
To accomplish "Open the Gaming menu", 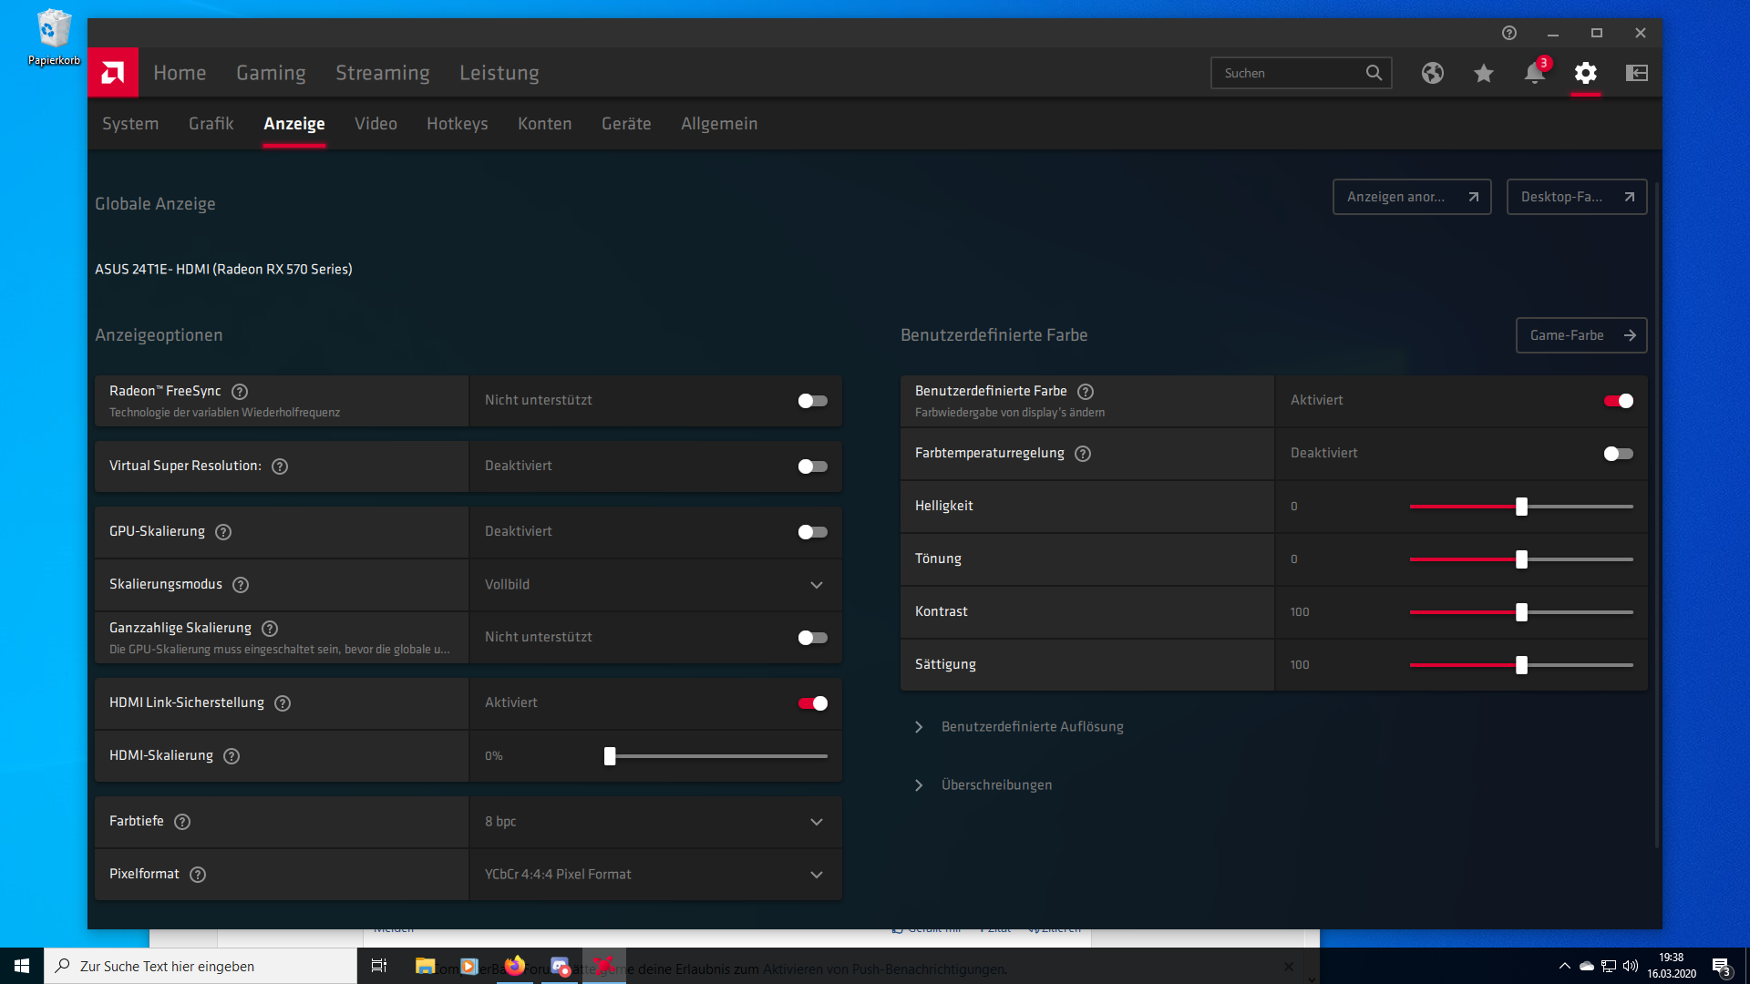I will point(271,73).
